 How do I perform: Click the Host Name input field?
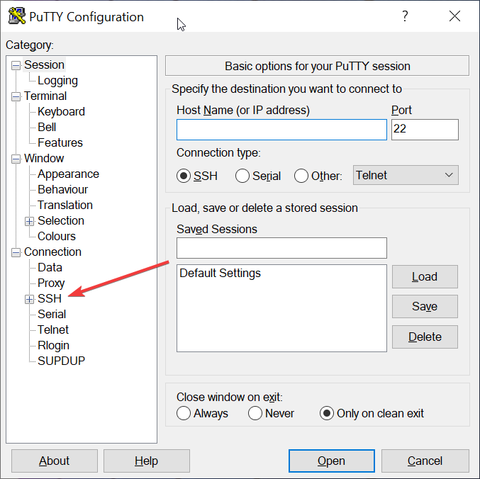(281, 130)
